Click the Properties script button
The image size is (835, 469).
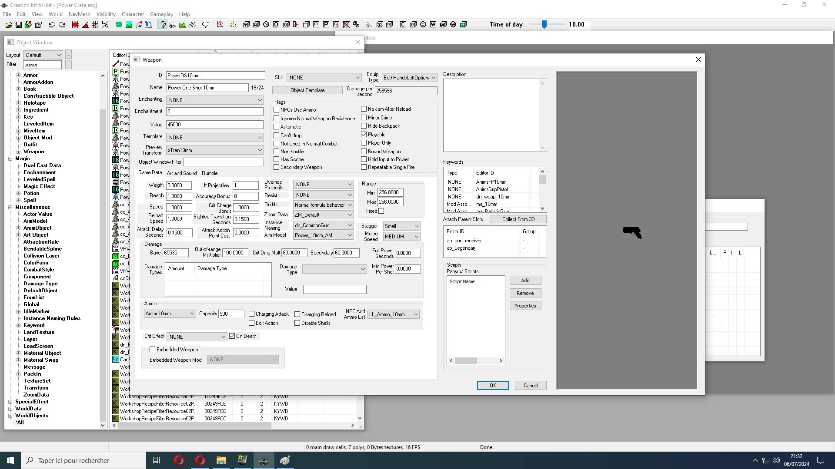525,306
